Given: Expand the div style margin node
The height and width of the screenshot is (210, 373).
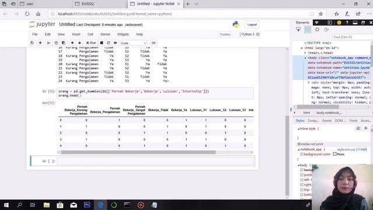Looking at the screenshot, I should click(308, 83).
